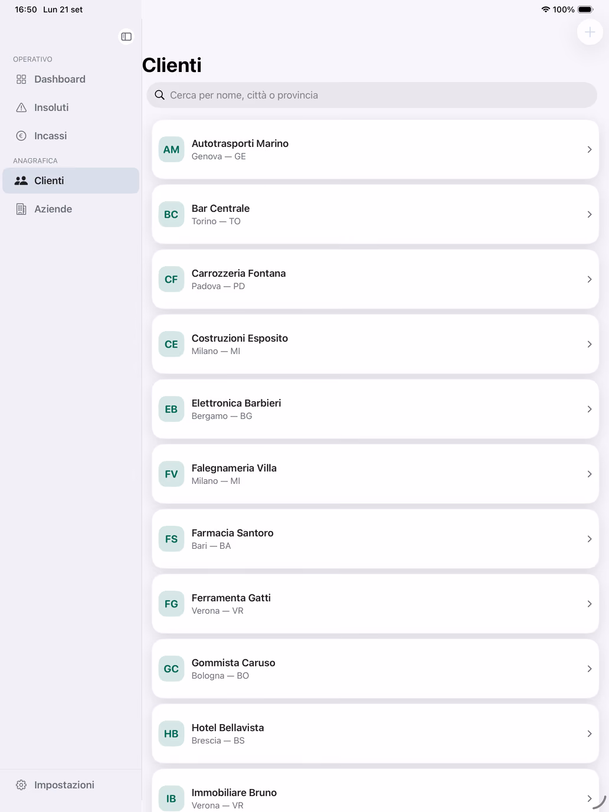
Task: Click the EB avatar badge
Action: (x=171, y=409)
